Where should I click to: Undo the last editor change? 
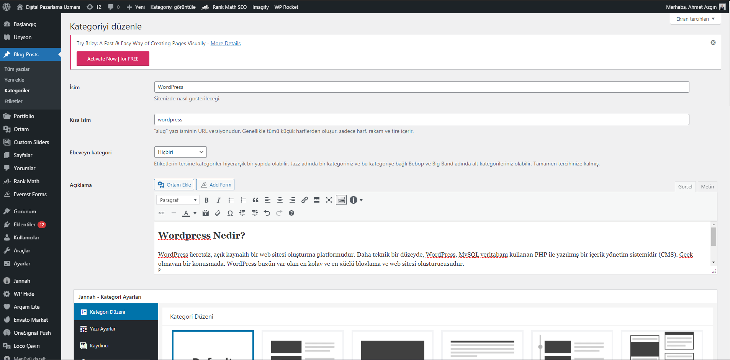tap(267, 213)
